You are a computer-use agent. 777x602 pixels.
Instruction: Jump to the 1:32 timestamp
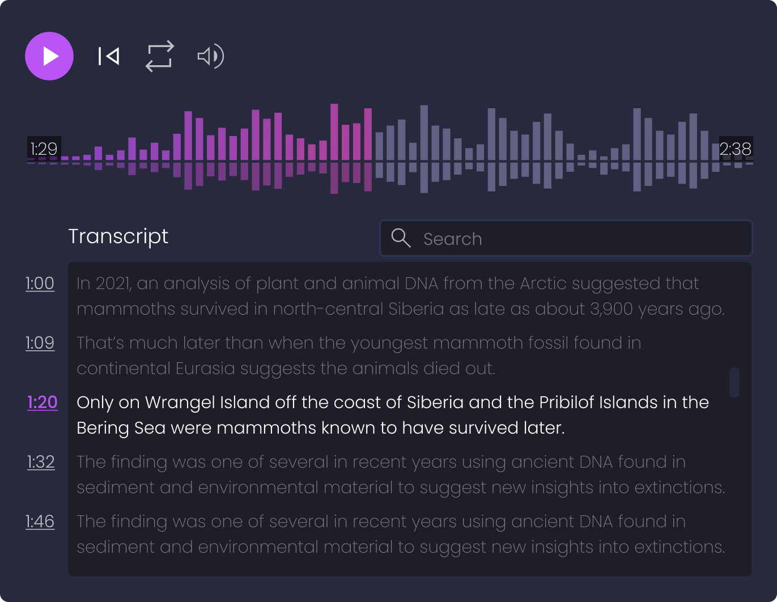point(41,462)
